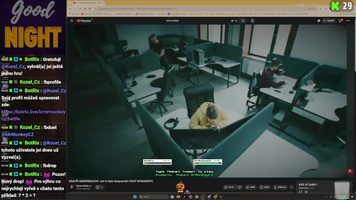Open YouTube settings gear next to Vytvořit
Screen dimensions: 356x200
[x=319, y=21]
